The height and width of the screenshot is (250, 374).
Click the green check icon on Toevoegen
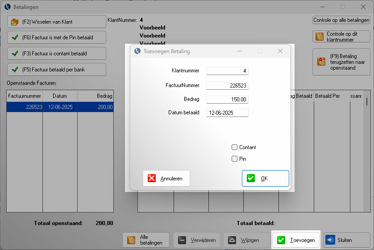[281, 240]
